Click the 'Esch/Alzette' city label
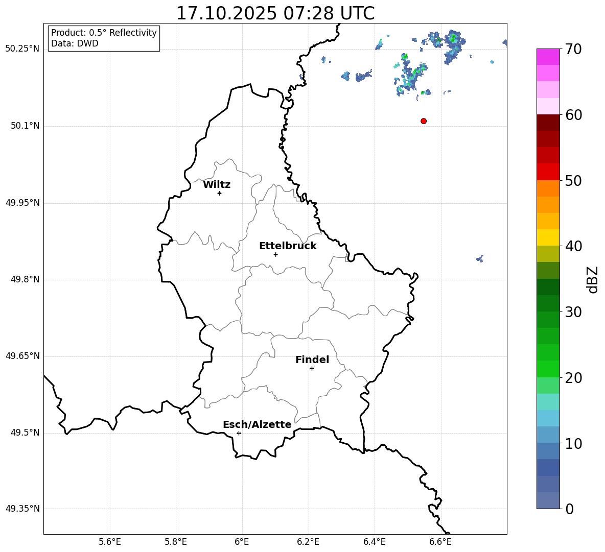This screenshot has width=605, height=552. tap(257, 425)
